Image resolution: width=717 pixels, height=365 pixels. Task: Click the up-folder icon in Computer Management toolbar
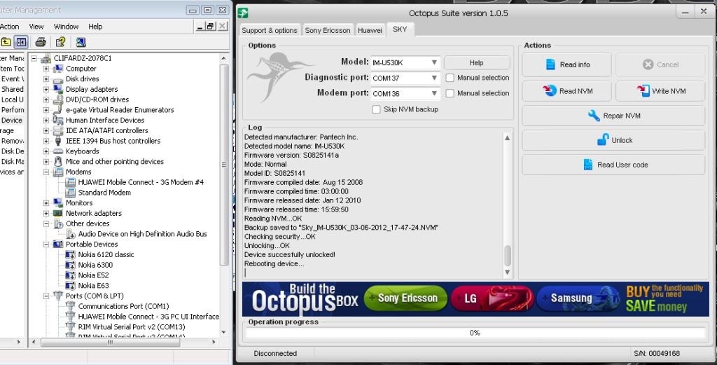[x=6, y=42]
